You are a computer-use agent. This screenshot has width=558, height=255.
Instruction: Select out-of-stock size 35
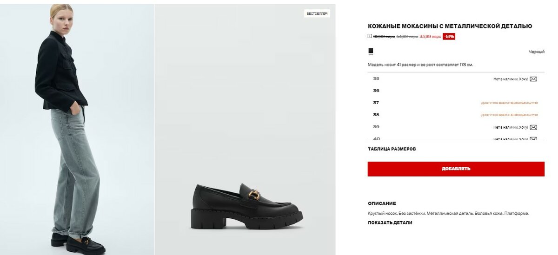coord(376,78)
